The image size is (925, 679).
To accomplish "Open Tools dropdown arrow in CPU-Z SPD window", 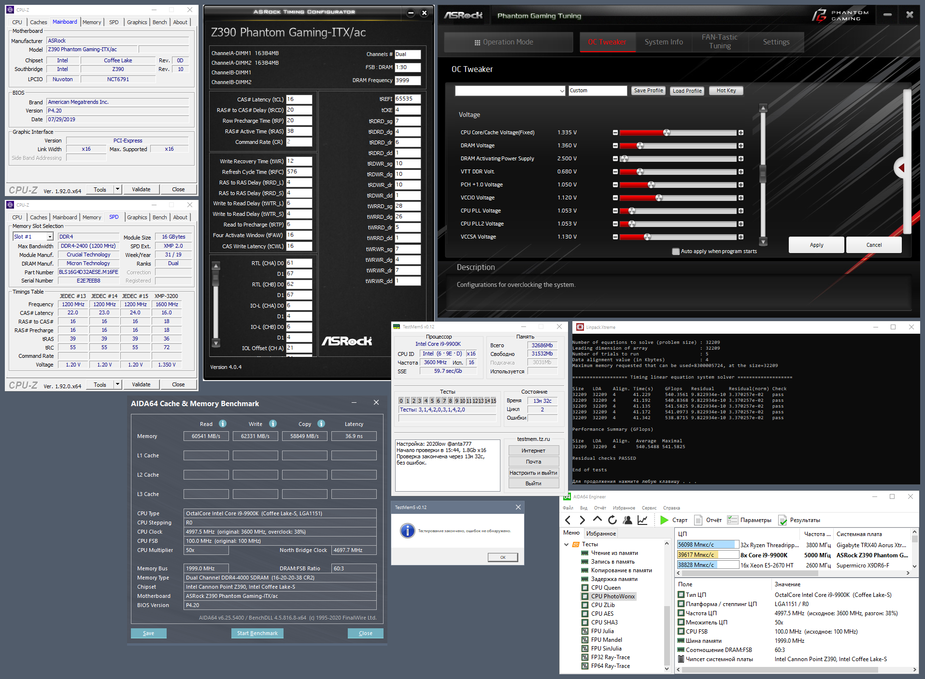I will (117, 384).
